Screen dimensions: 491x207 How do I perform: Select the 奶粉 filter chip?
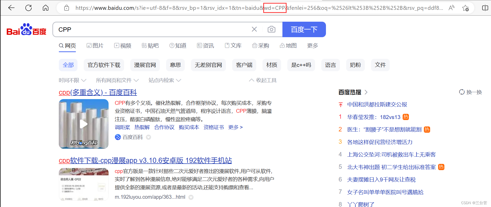click(355, 65)
